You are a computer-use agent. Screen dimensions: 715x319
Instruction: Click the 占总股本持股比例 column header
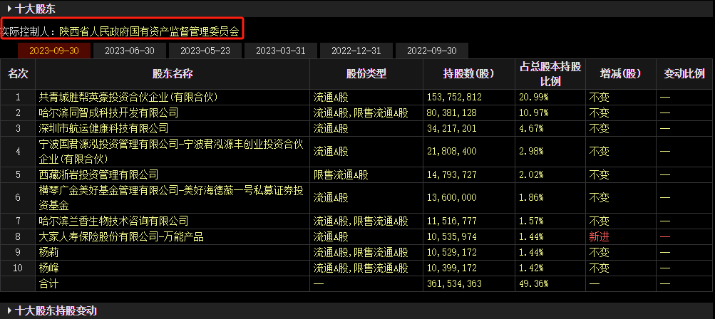click(x=550, y=74)
